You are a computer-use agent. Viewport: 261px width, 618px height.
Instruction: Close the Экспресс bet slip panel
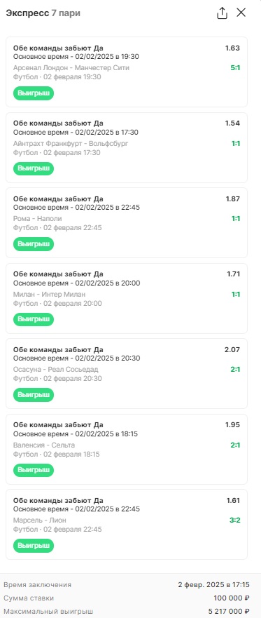(241, 13)
